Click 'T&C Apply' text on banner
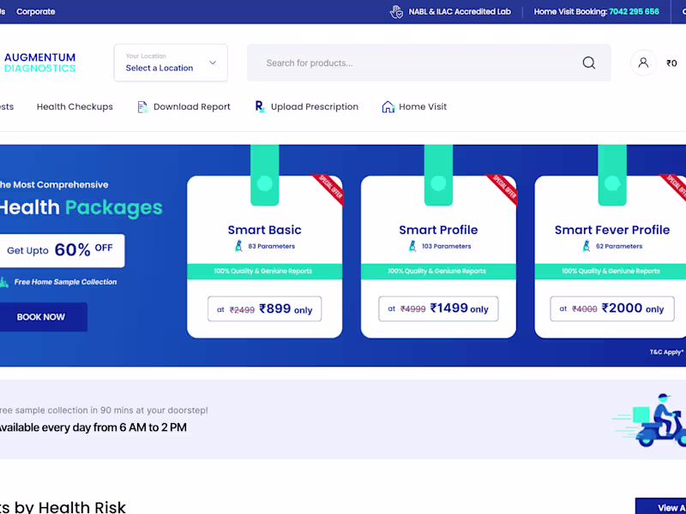 coord(666,352)
